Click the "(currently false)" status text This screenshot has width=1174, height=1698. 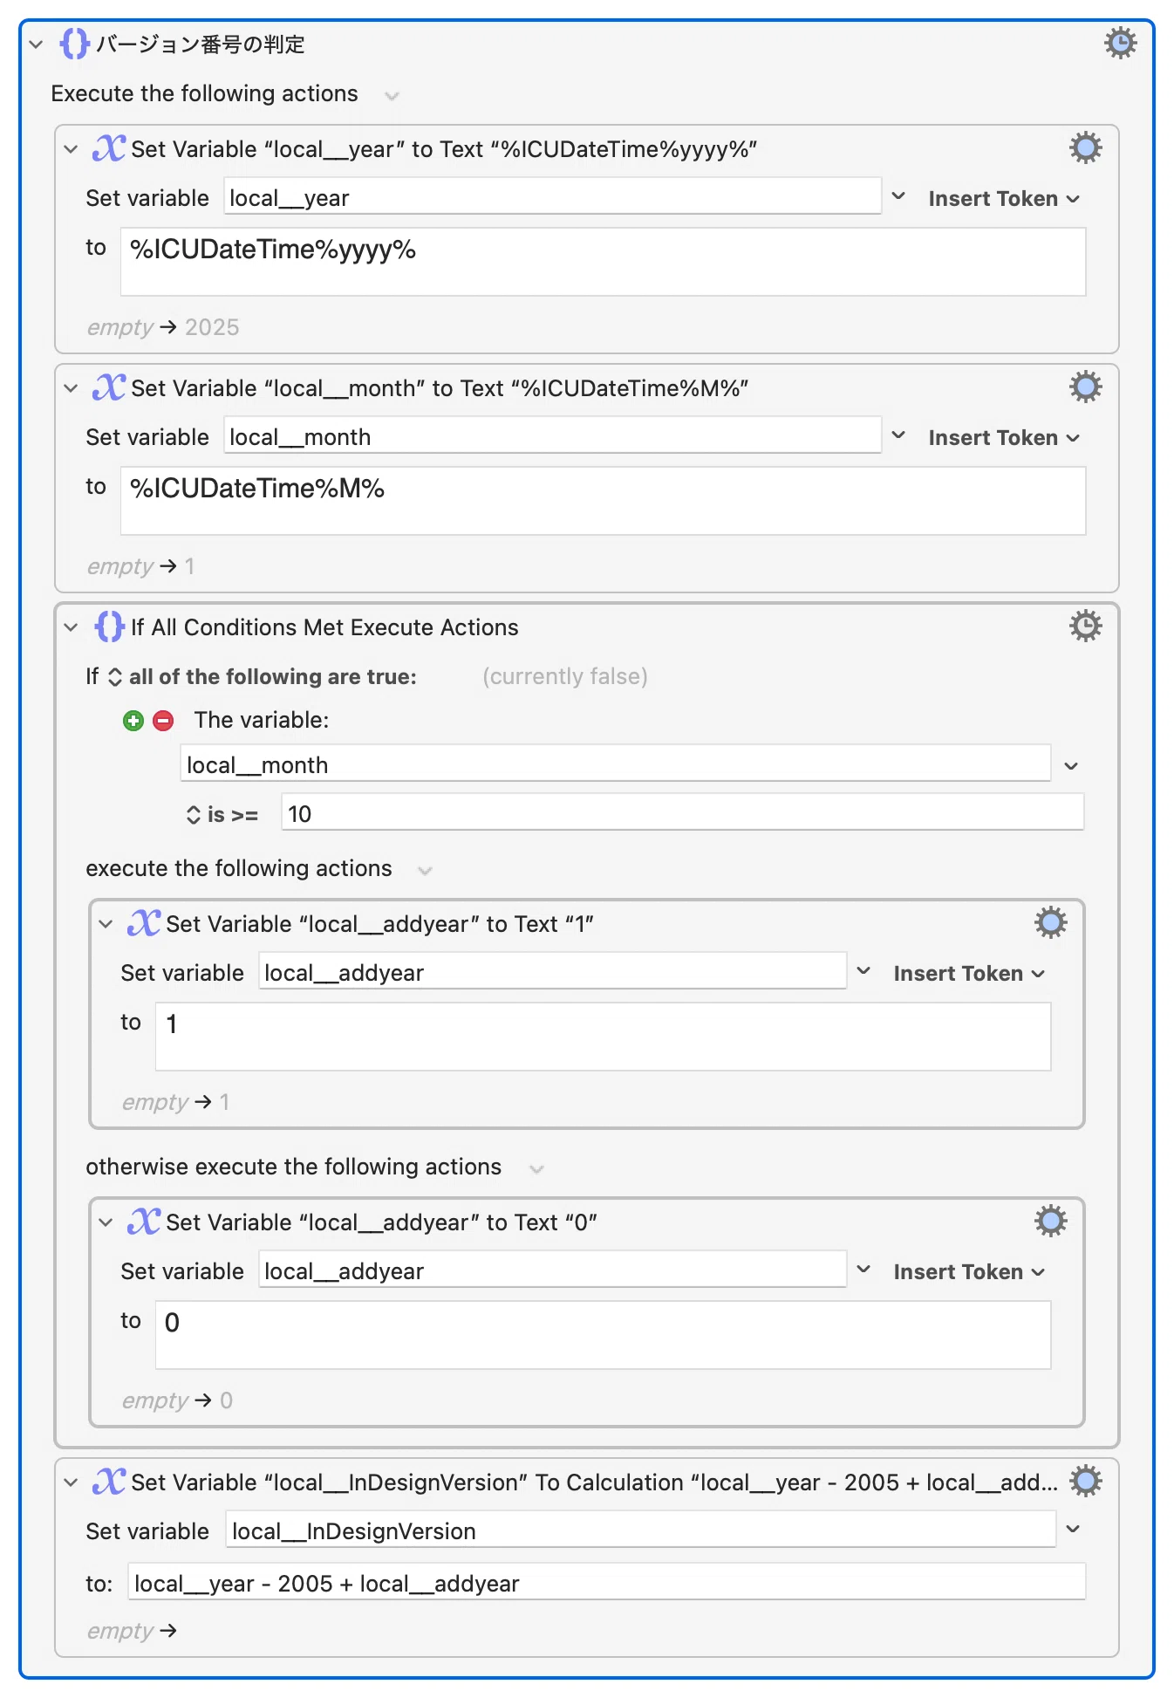[565, 677]
